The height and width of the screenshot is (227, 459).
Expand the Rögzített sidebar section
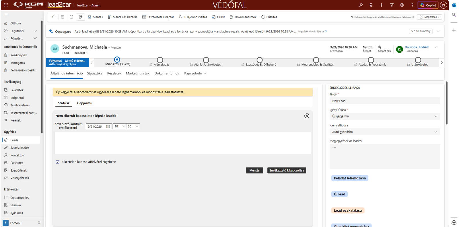(x=35, y=38)
